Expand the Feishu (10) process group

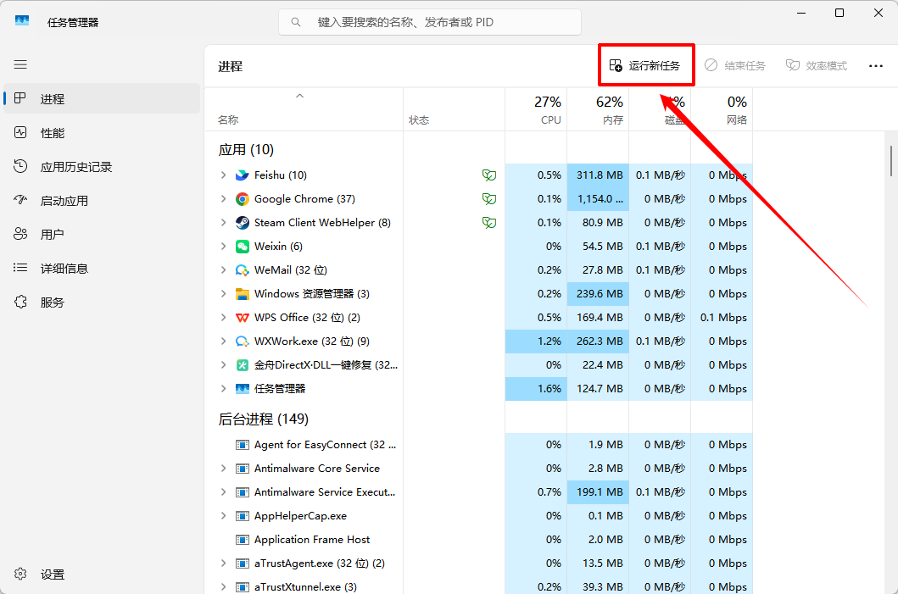pyautogui.click(x=223, y=175)
